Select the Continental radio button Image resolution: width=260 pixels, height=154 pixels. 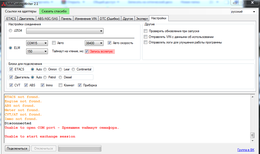(73, 69)
